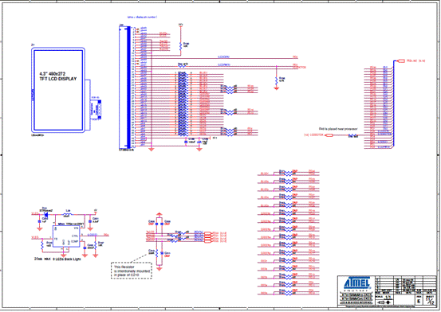This screenshot has height=312, width=441.
Task: Click the resistor array between connector and nets
Action: [183, 103]
